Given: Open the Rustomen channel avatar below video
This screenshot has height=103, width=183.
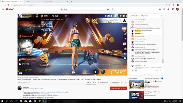Looking at the screenshot, I should point(19,88).
